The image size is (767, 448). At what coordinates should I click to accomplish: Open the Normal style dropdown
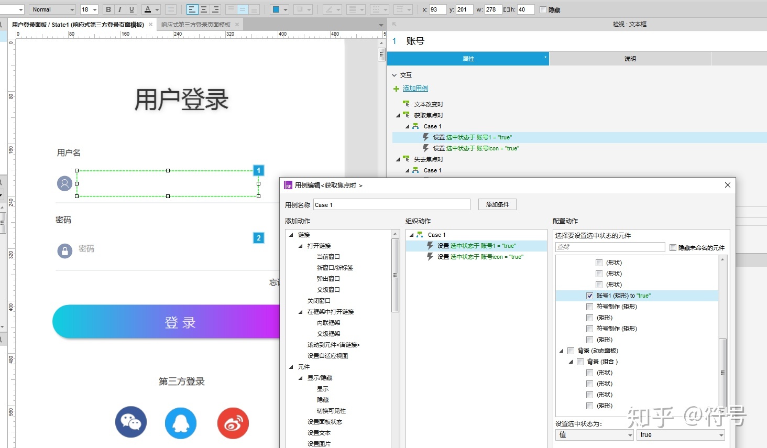[x=52, y=9]
